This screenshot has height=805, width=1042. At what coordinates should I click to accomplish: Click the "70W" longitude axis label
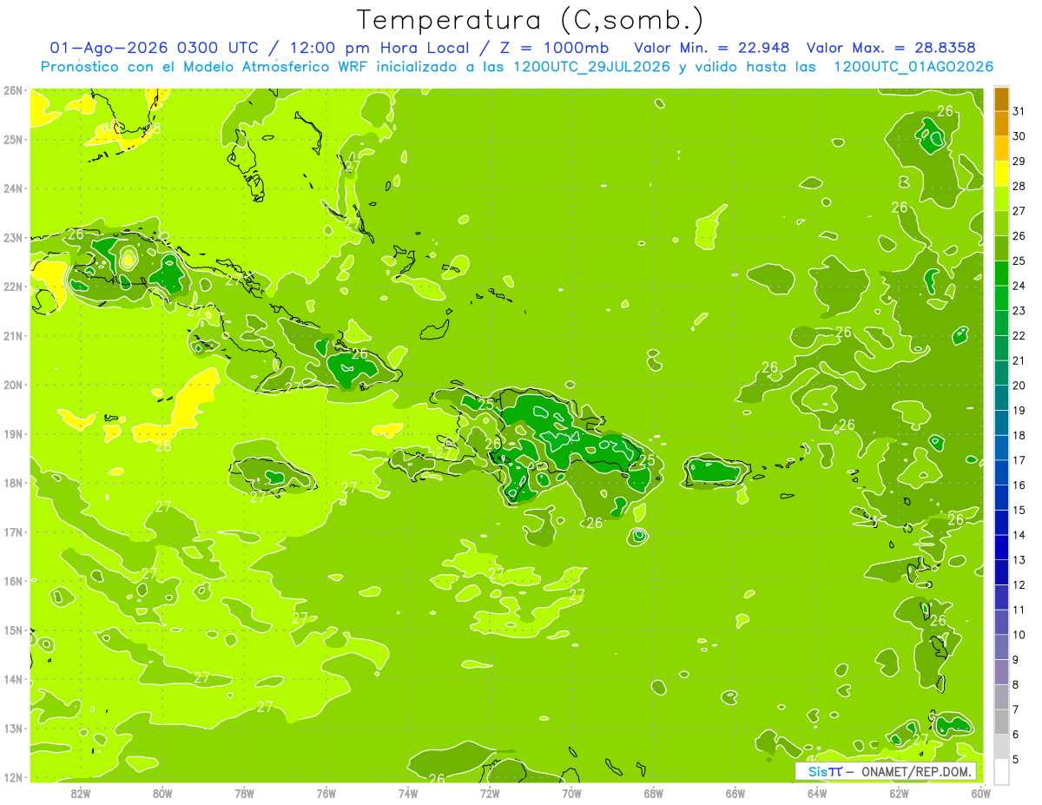tap(571, 793)
